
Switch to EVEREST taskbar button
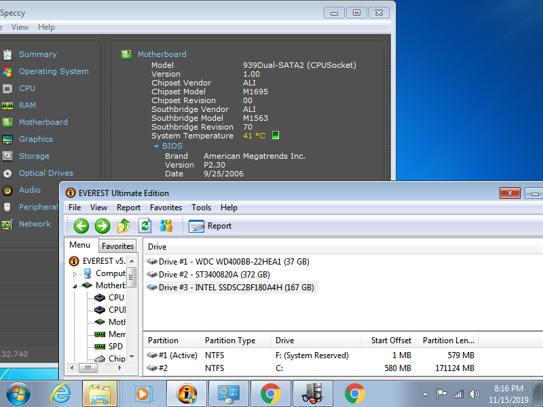pos(187,394)
